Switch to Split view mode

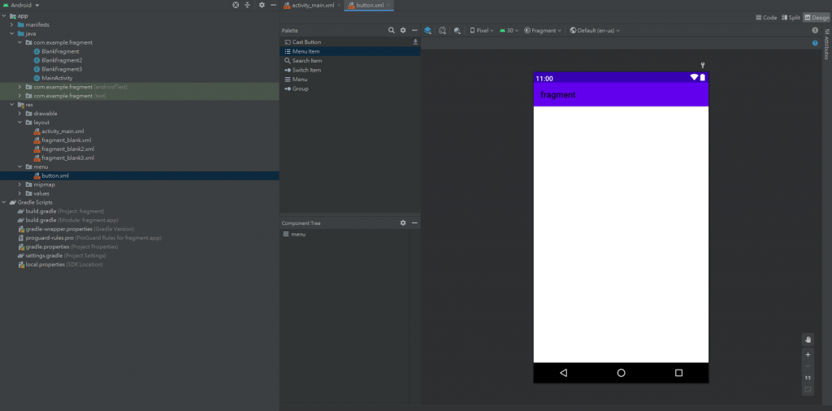pyautogui.click(x=791, y=17)
